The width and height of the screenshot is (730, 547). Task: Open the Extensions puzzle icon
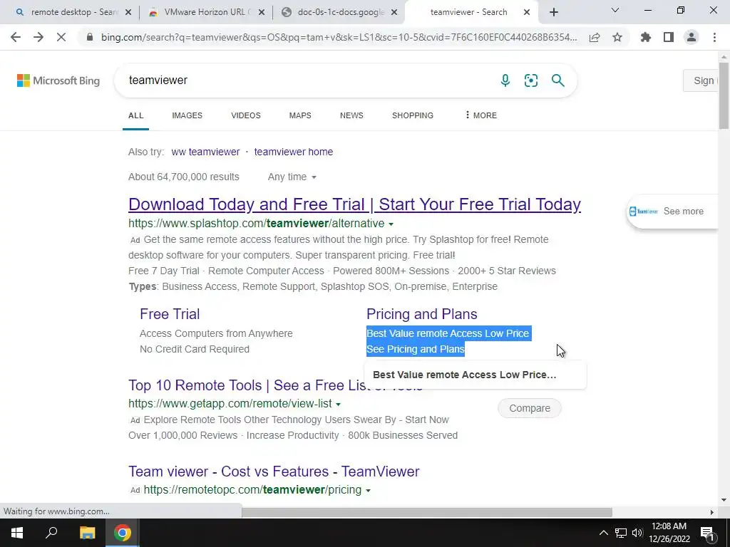click(x=645, y=37)
